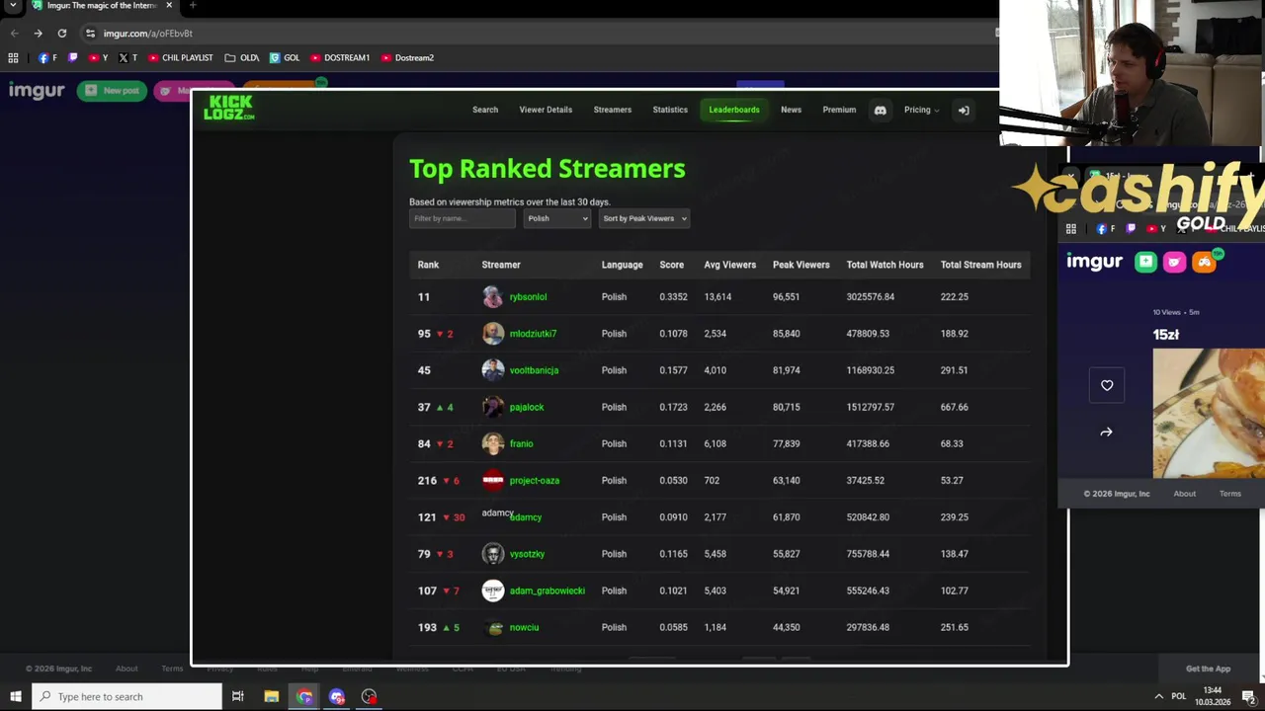1265x711 pixels.
Task: Click project-oaza's red avatar image
Action: tap(493, 480)
